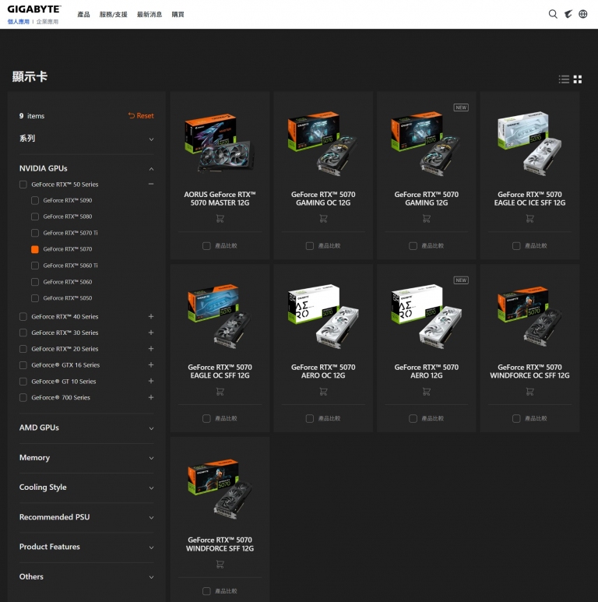Switch to list view layout icon
This screenshot has height=602, width=598.
tap(564, 79)
